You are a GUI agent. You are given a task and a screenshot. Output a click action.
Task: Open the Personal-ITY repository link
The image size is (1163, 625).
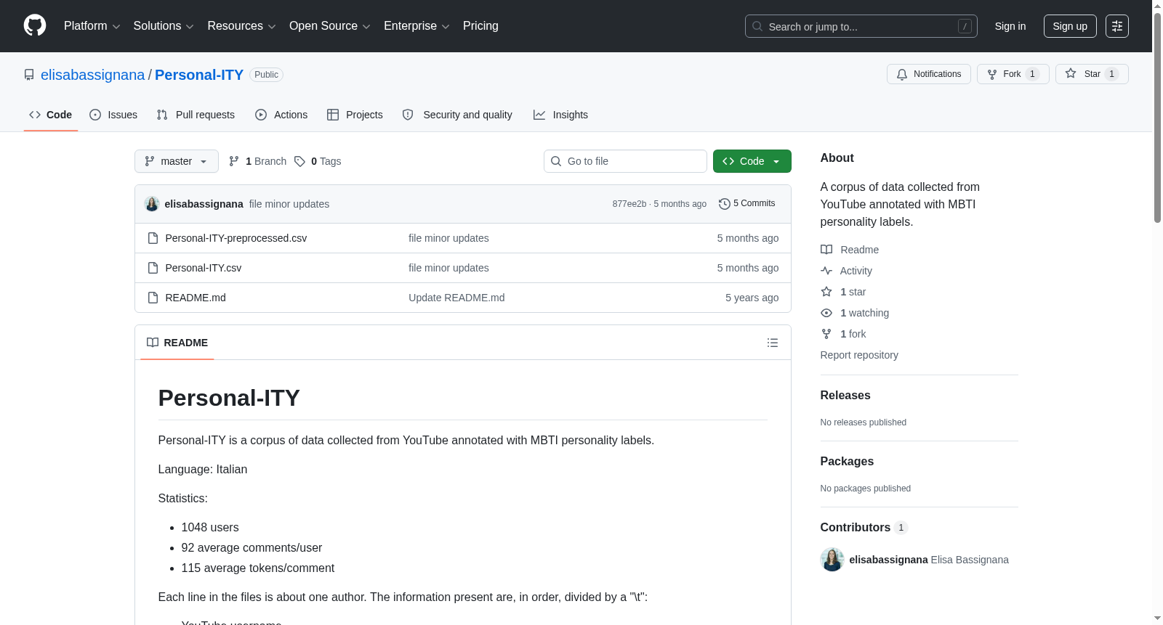point(199,75)
